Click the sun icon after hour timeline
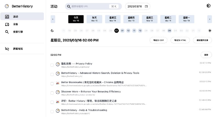The height and width of the screenshot is (117, 219). click(x=210, y=31)
